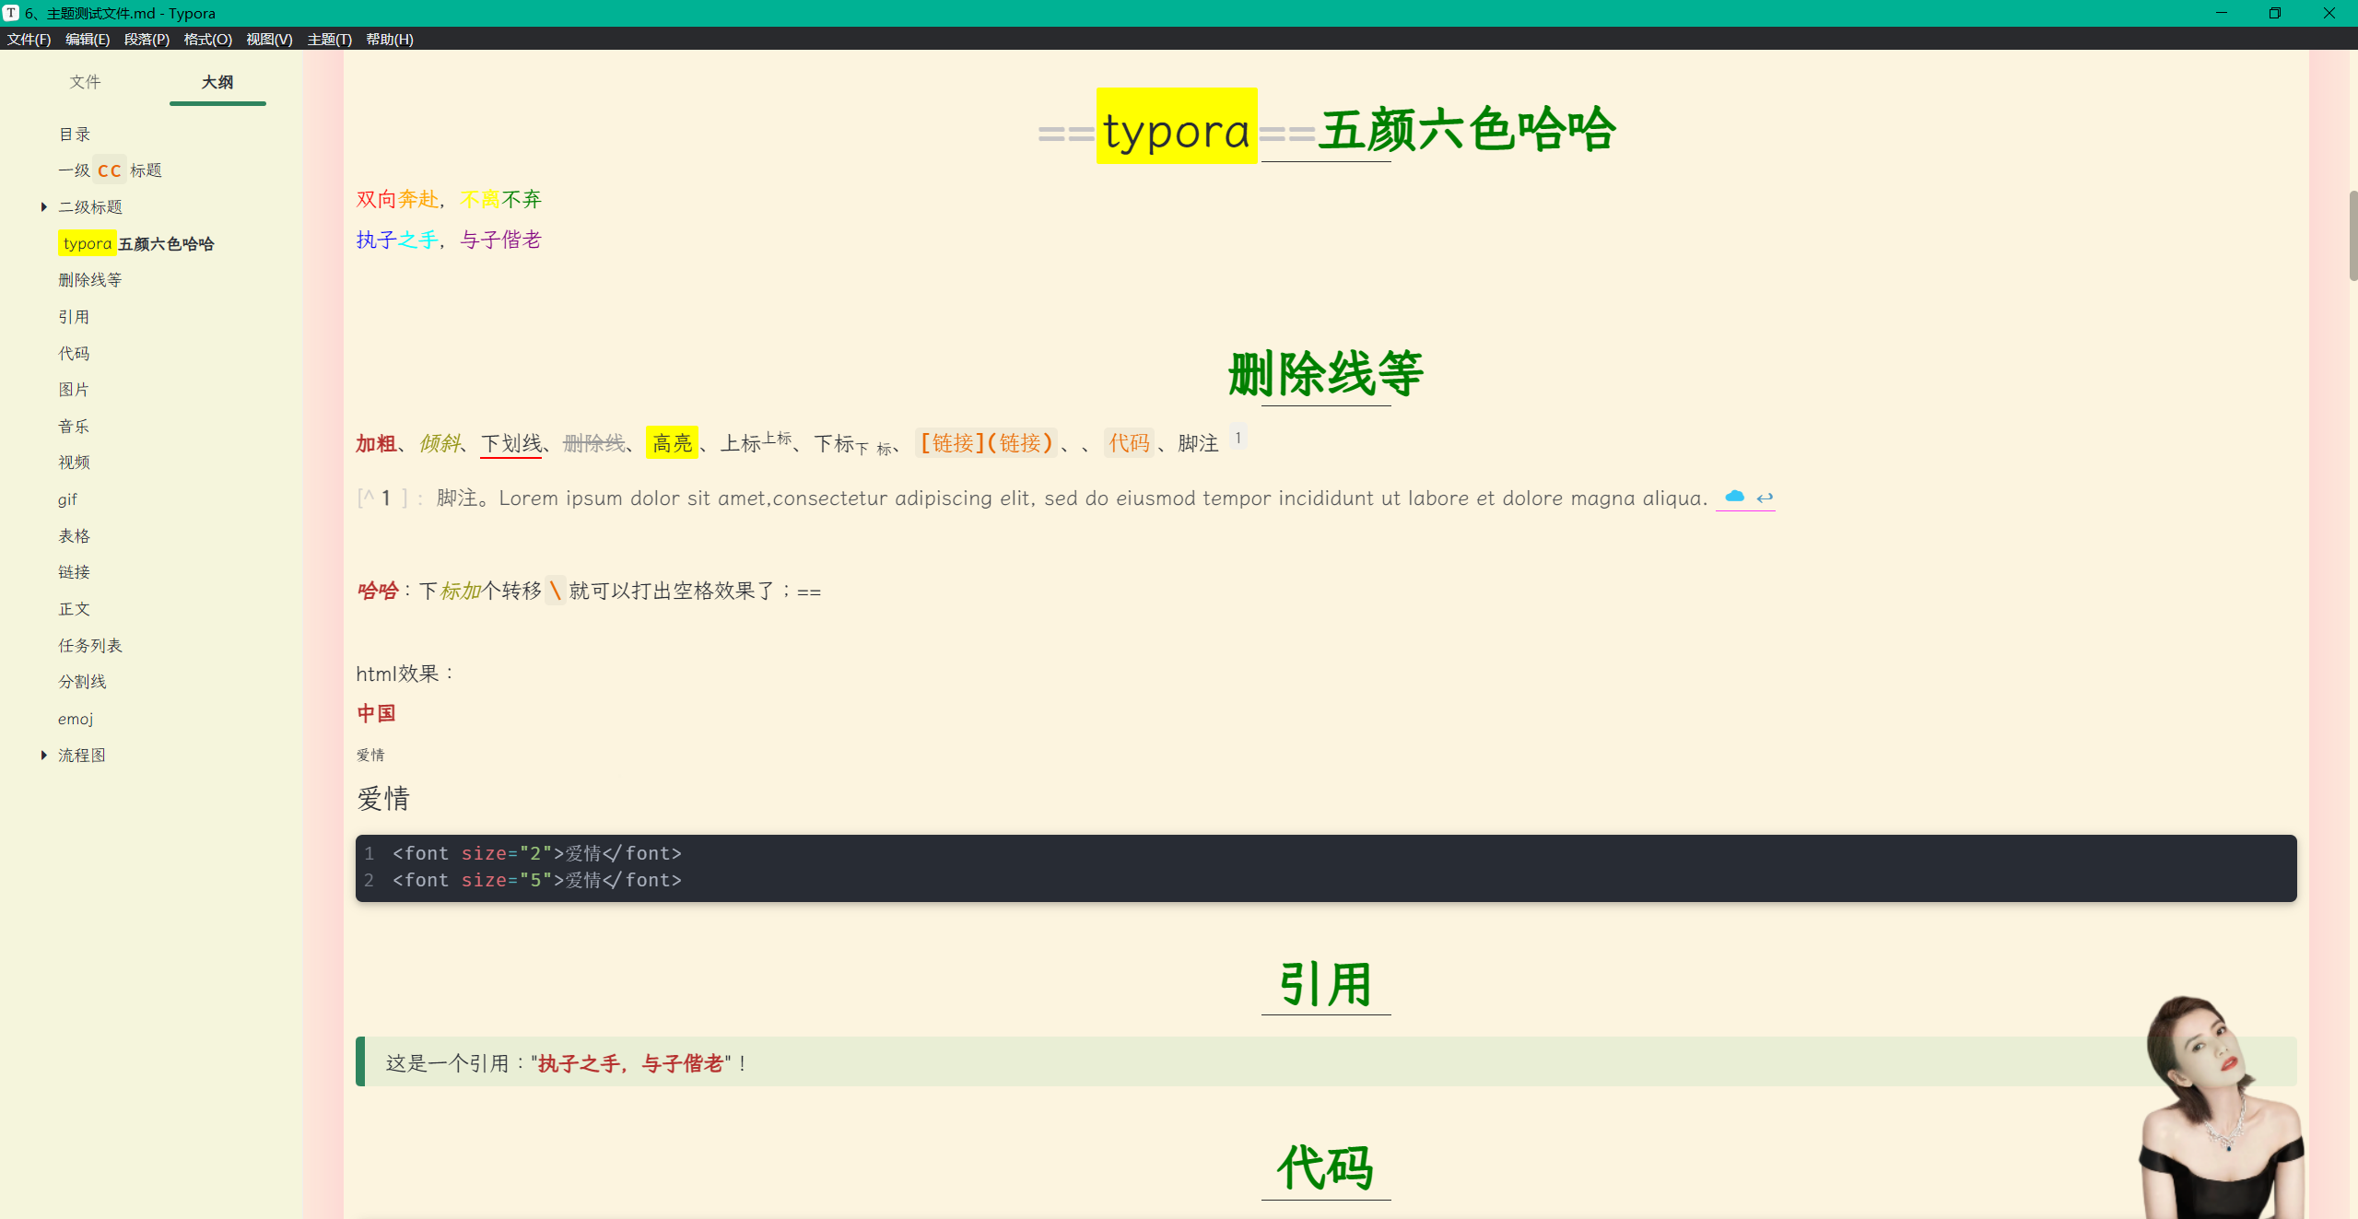The image size is (2358, 1219).
Task: Click the woman portrait image
Action: tap(2221, 1106)
